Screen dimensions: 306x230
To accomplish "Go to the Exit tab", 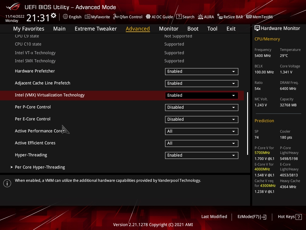I will pos(231,29).
